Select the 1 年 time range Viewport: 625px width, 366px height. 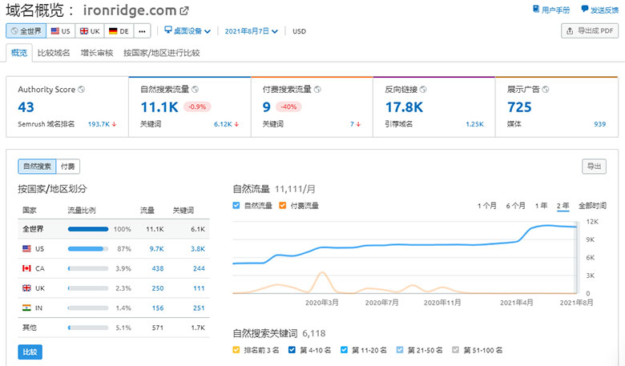542,206
